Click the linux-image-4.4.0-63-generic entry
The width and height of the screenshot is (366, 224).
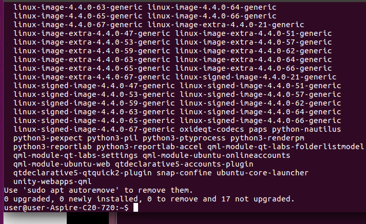(x=78, y=7)
